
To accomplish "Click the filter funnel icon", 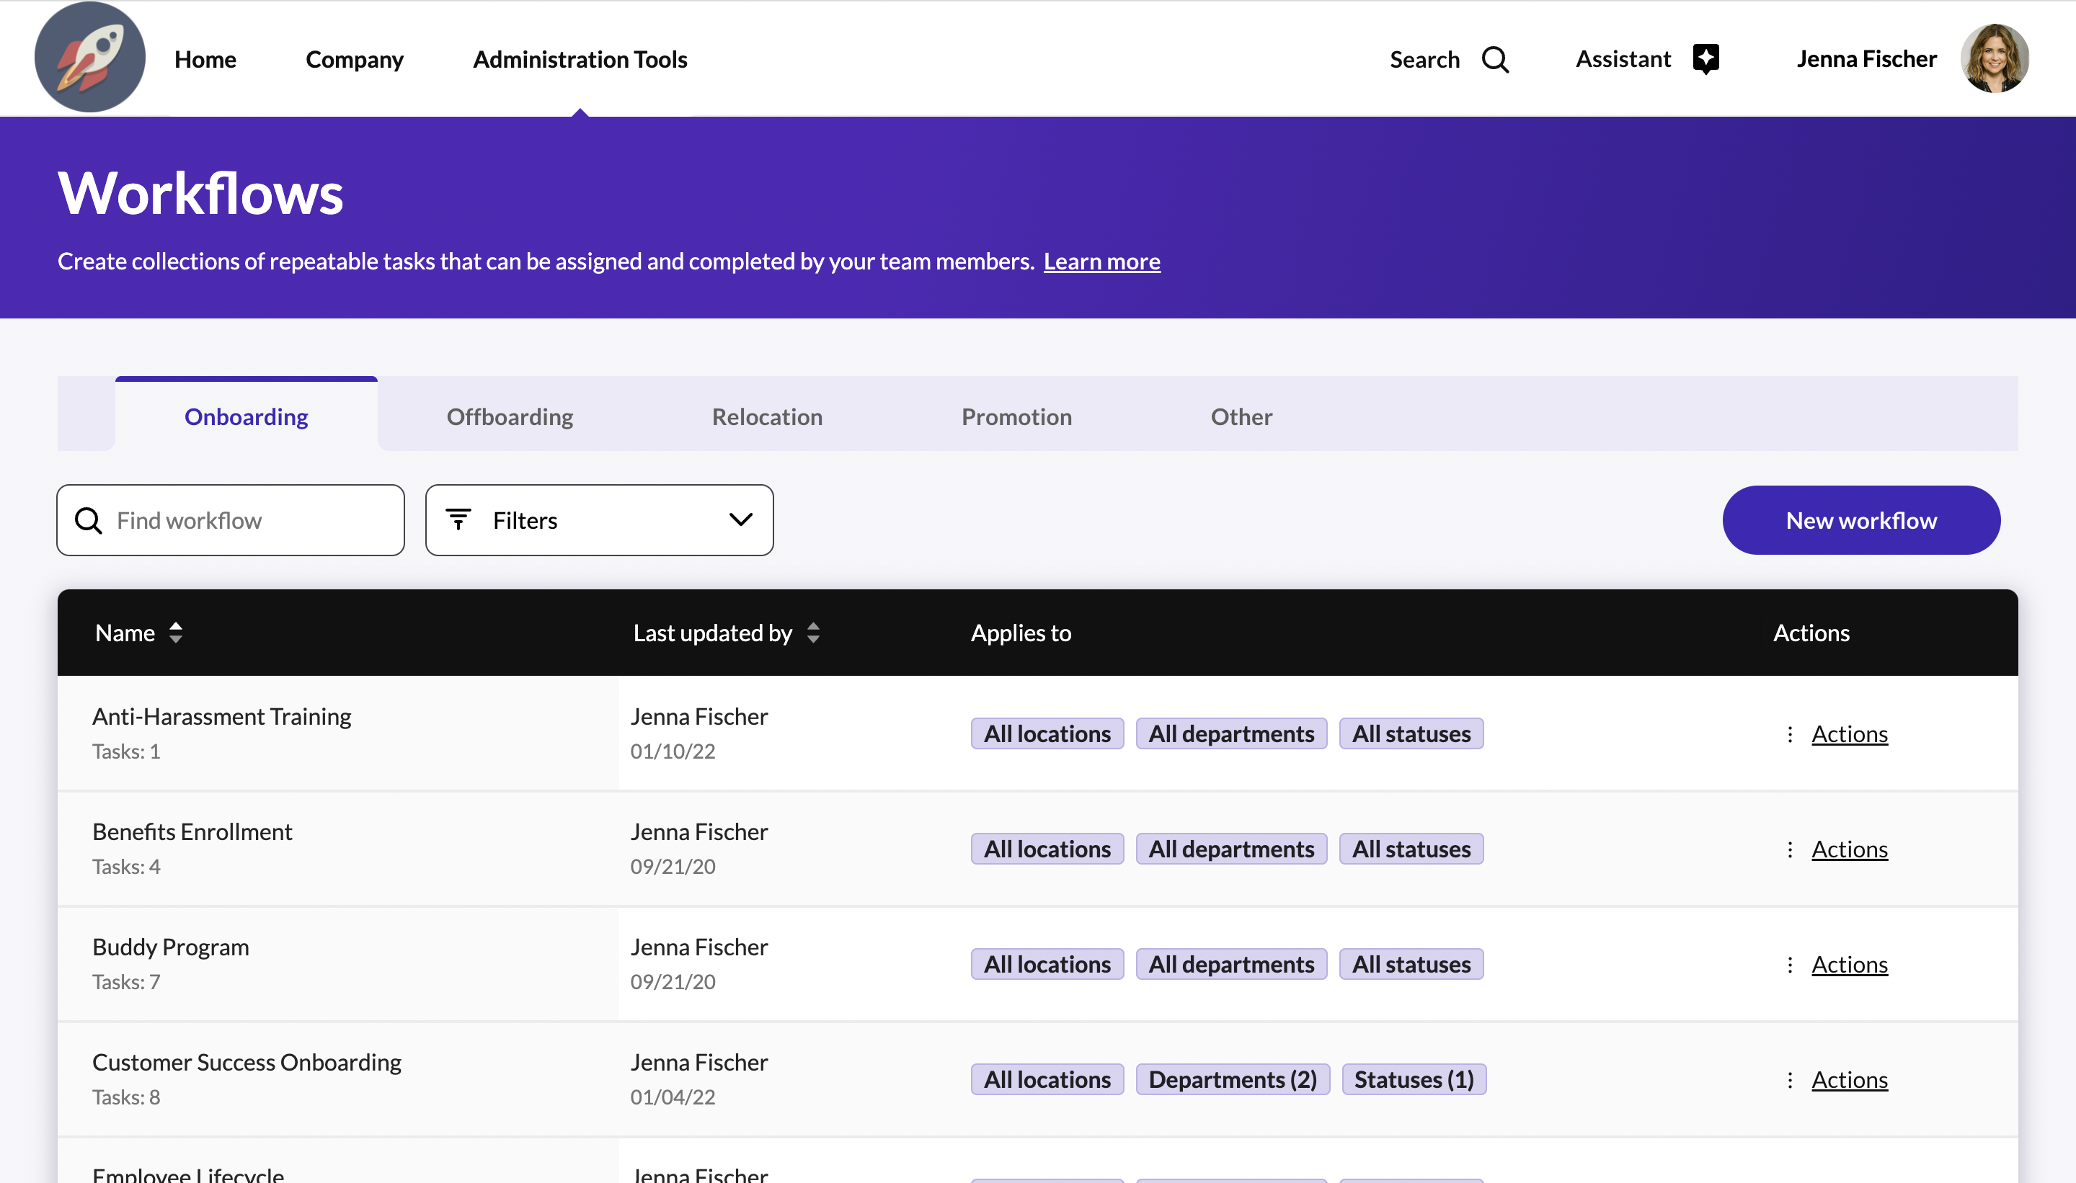I will pyautogui.click(x=458, y=519).
